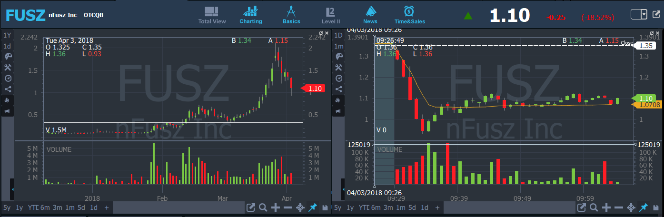Share the right intraday chart

[x=339, y=89]
